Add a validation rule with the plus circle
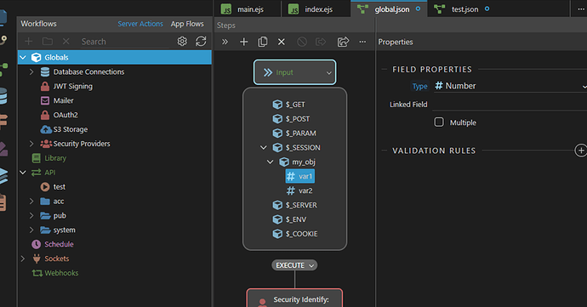 (581, 151)
